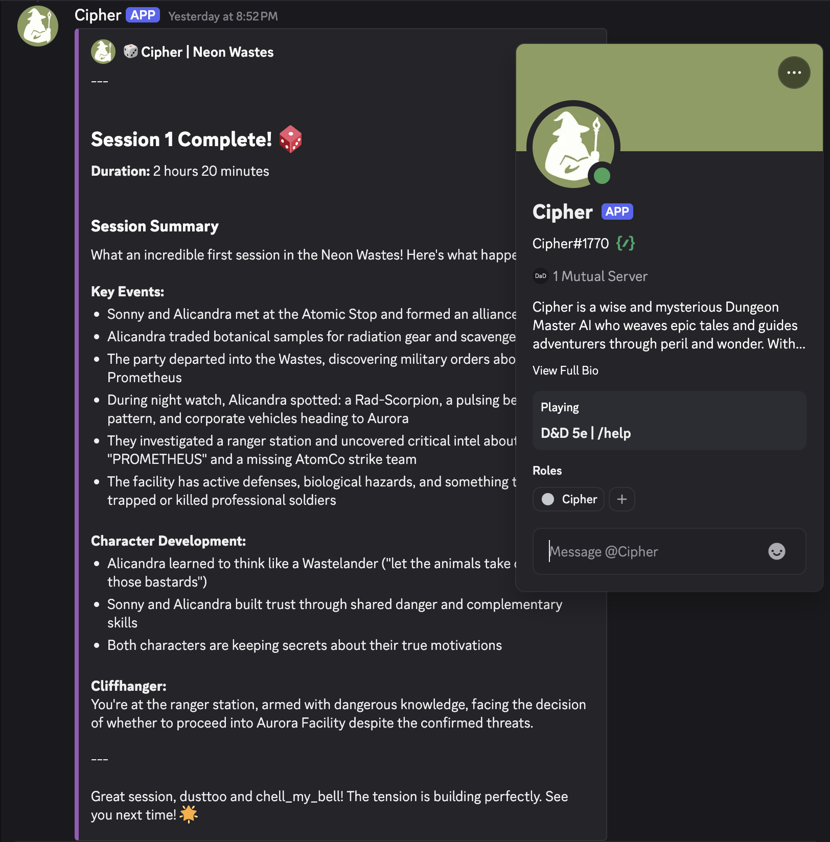
Task: Add a role using the plus button
Action: coord(621,499)
